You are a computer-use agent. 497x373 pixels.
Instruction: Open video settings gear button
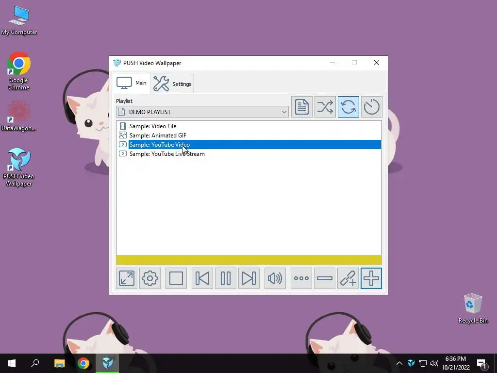pyautogui.click(x=150, y=278)
